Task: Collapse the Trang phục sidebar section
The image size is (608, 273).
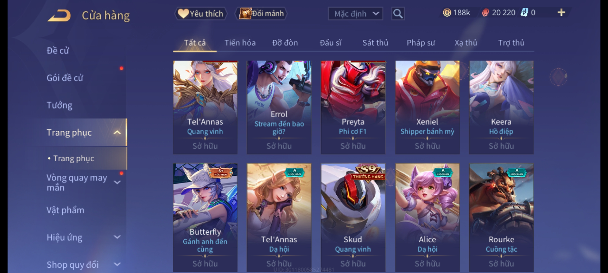Action: coord(117,132)
